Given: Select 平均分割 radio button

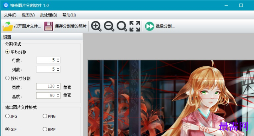Looking at the screenshot, I should coord(7,52).
